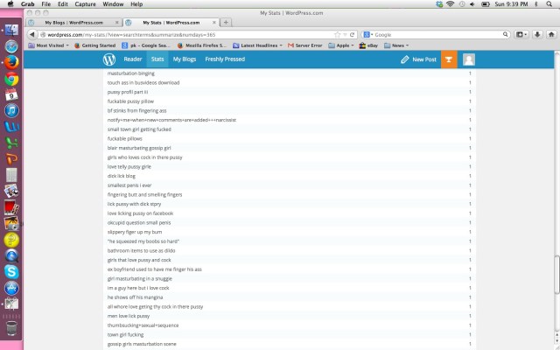This screenshot has height=350, width=560.
Task: Open iTunes from the dock
Action: click(11, 111)
